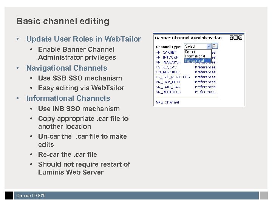The height and width of the screenshot is (204, 272).
Task: Click 'Update User Roles in WebTailor' heading
Action: (83, 39)
